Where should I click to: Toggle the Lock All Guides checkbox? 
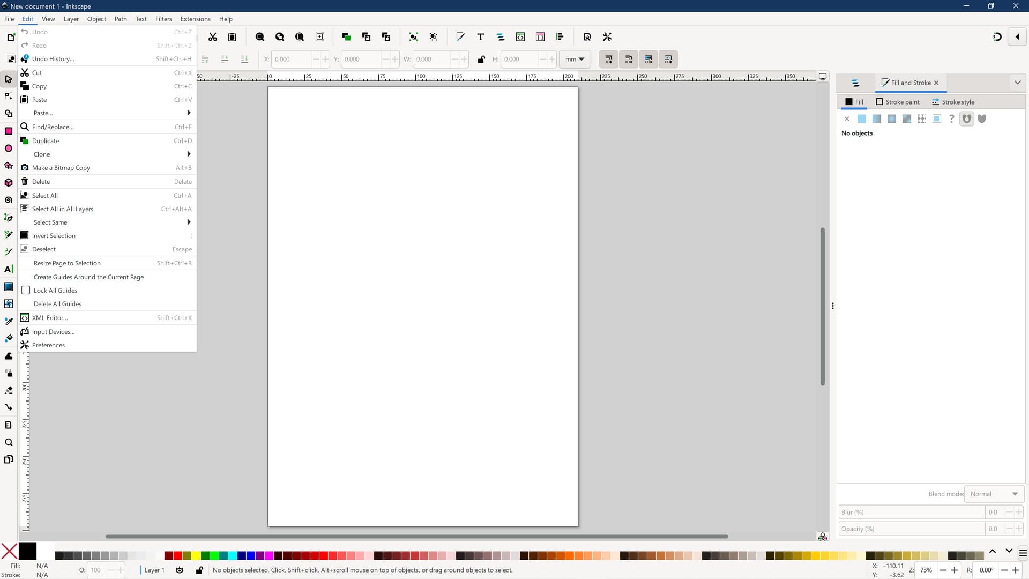coord(26,290)
